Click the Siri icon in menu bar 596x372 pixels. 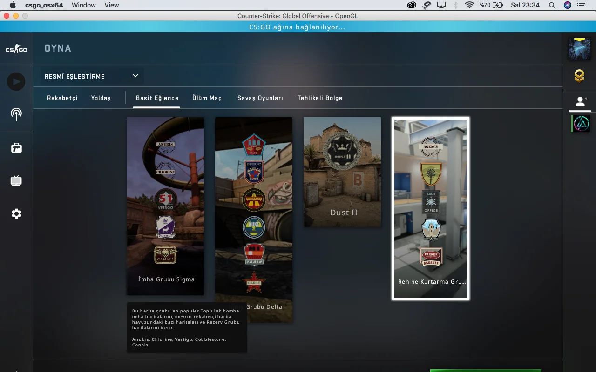(x=567, y=5)
